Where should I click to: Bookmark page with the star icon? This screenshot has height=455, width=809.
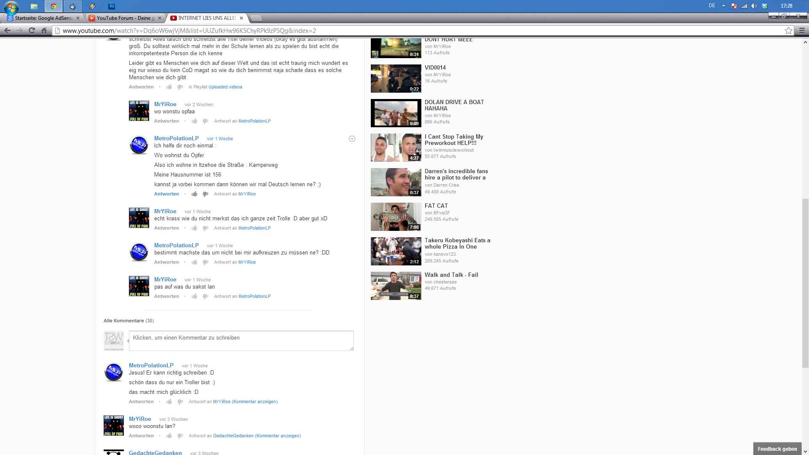click(x=788, y=30)
